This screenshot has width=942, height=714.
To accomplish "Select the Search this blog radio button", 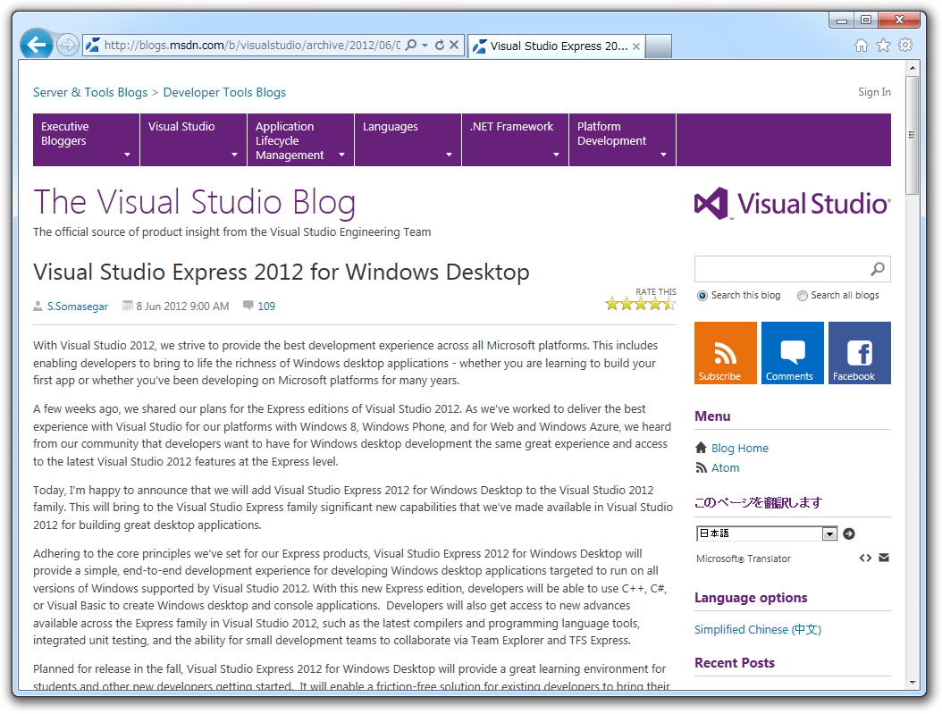I will coord(702,295).
